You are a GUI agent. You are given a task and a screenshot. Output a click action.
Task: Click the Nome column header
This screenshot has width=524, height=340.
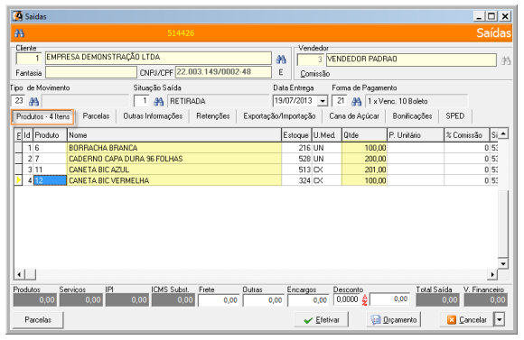pyautogui.click(x=174, y=135)
